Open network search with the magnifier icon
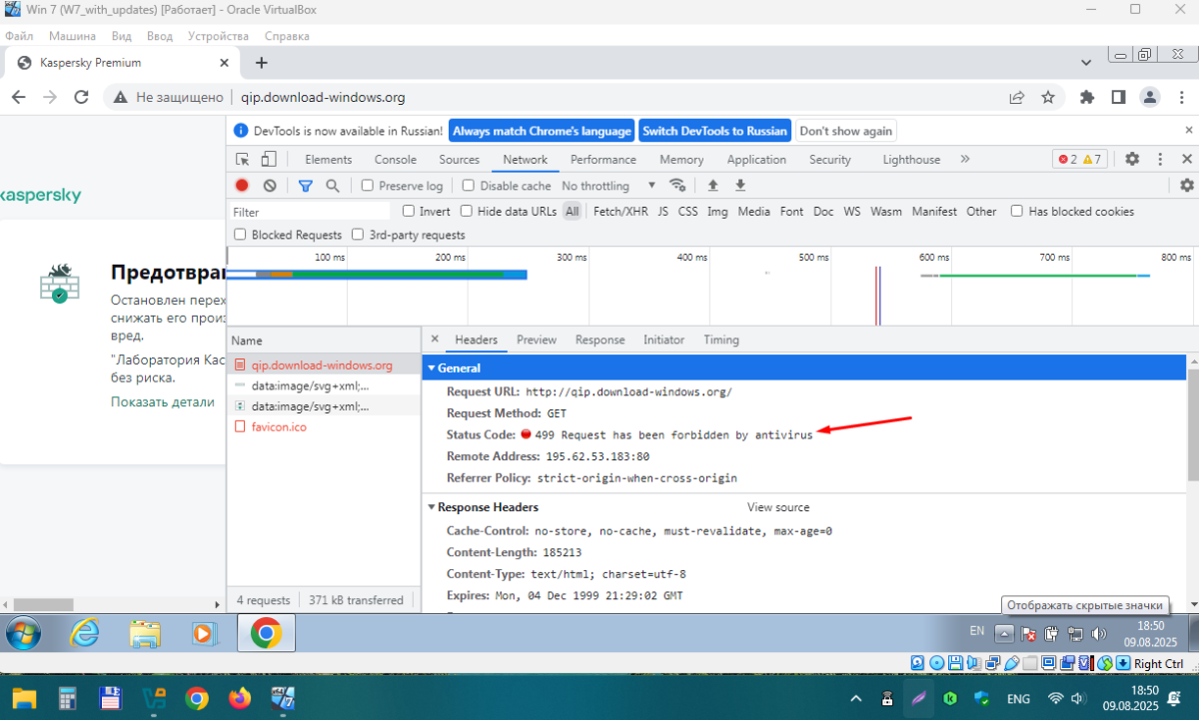The image size is (1199, 720). click(333, 186)
